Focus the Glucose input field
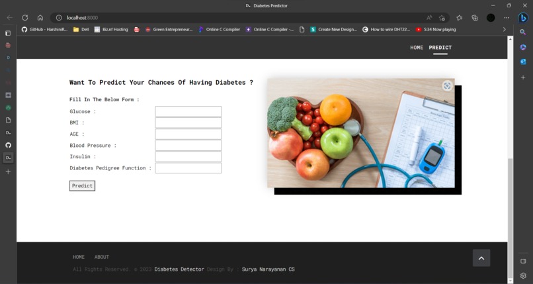 coord(188,112)
